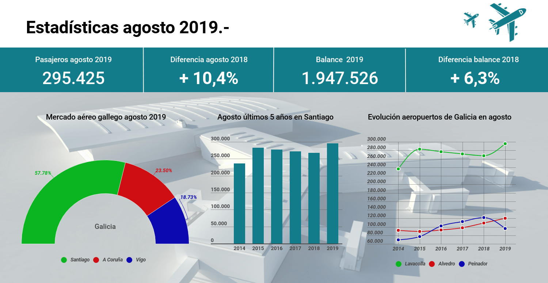This screenshot has width=548, height=283.
Task: Click the 'Diferencia agosto 2018' label
Action: pyautogui.click(x=209, y=60)
